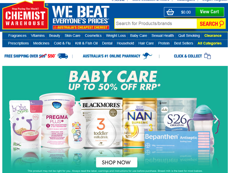
Task: Open the Vitamins category menu
Action: click(x=38, y=36)
